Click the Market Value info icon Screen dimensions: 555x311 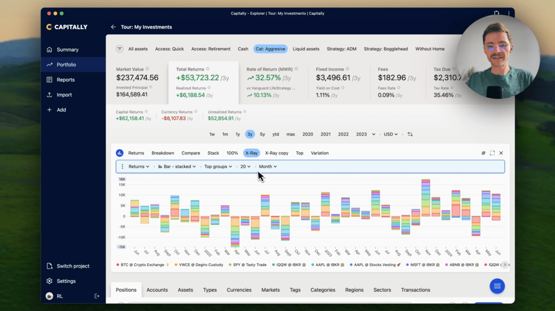pos(147,69)
